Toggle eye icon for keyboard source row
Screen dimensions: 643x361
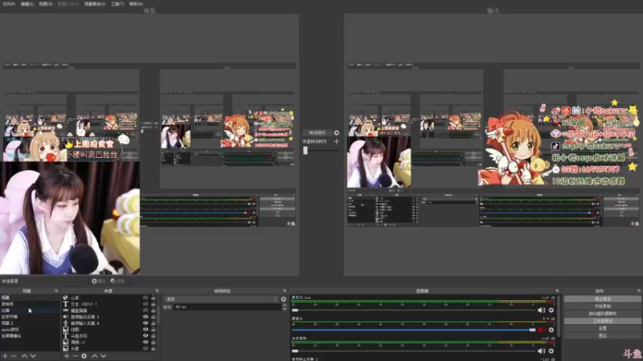coord(145,310)
